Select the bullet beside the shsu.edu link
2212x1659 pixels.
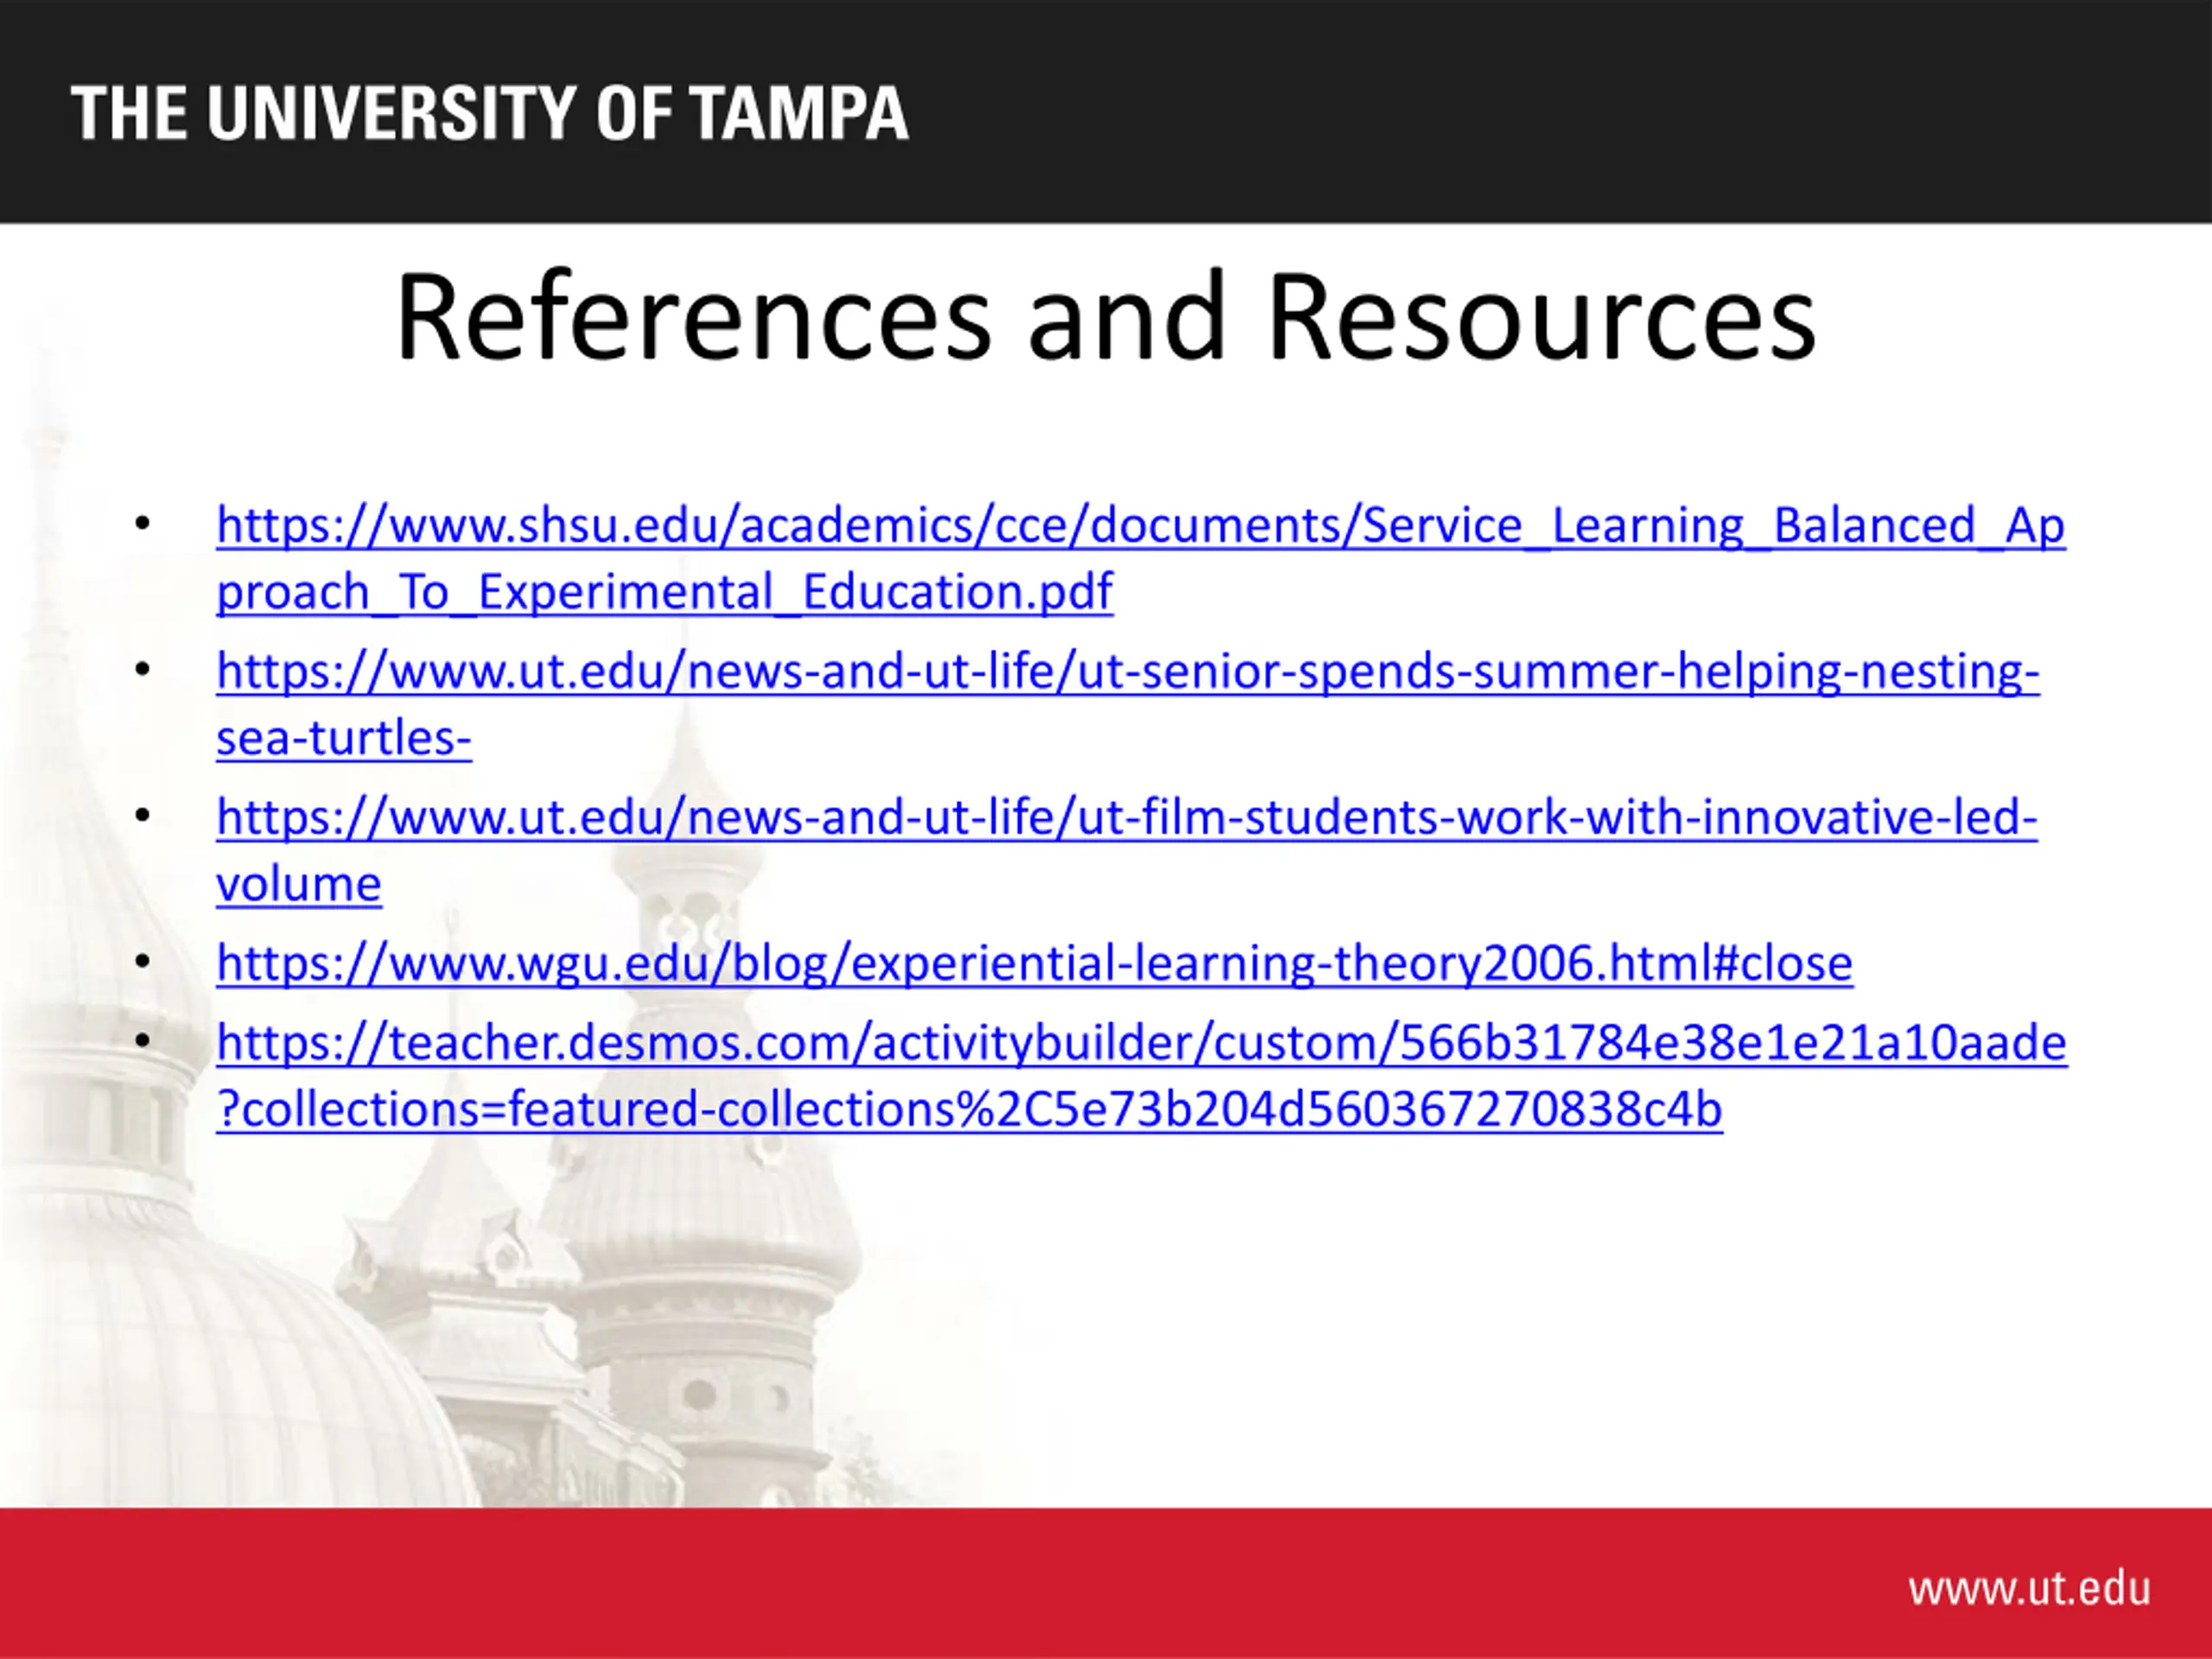click(x=142, y=524)
